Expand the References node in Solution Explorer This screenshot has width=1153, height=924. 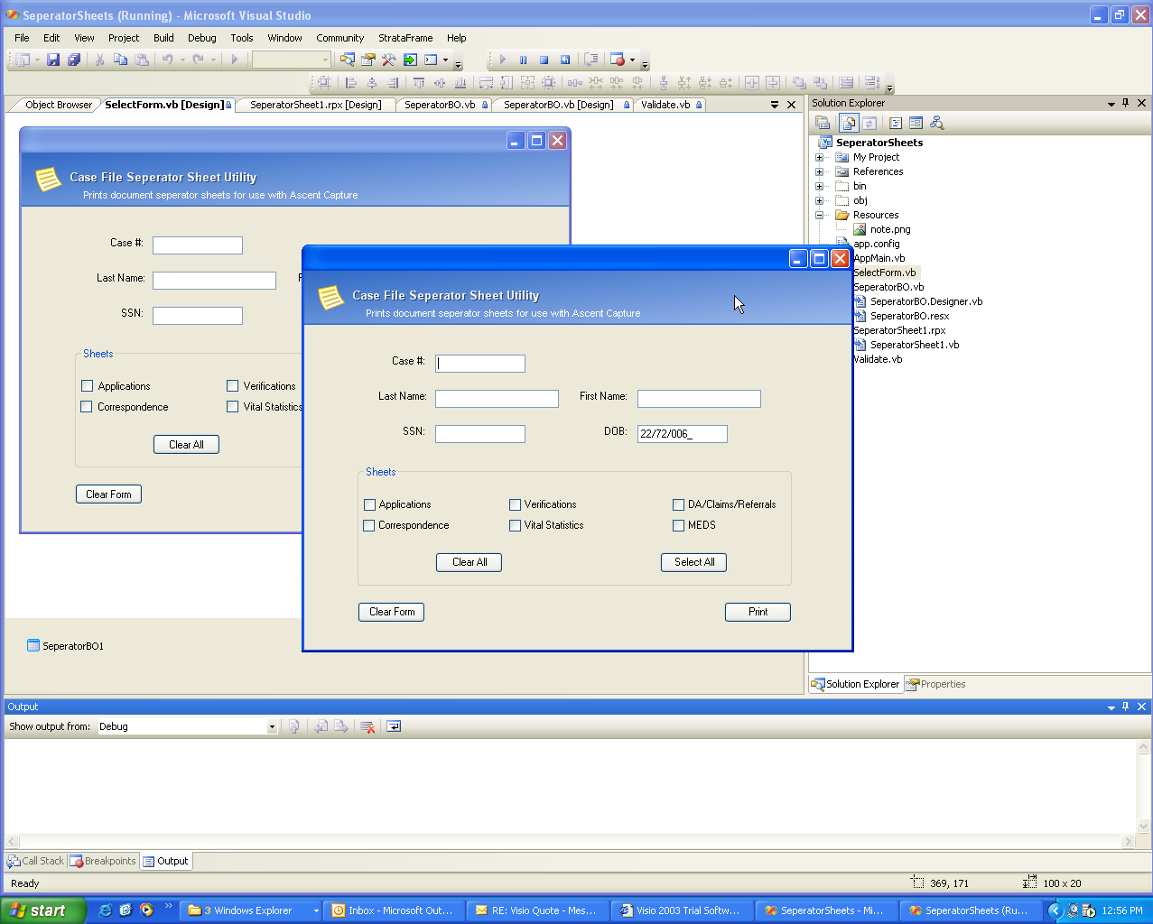[x=820, y=171]
